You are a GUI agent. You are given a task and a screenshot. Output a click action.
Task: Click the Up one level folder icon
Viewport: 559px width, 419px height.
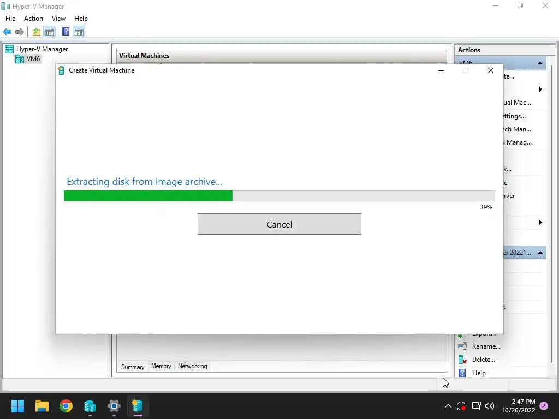(x=37, y=32)
